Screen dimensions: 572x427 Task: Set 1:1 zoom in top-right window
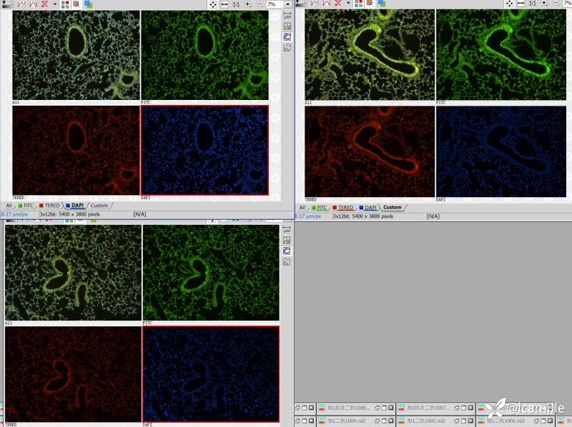click(533, 4)
